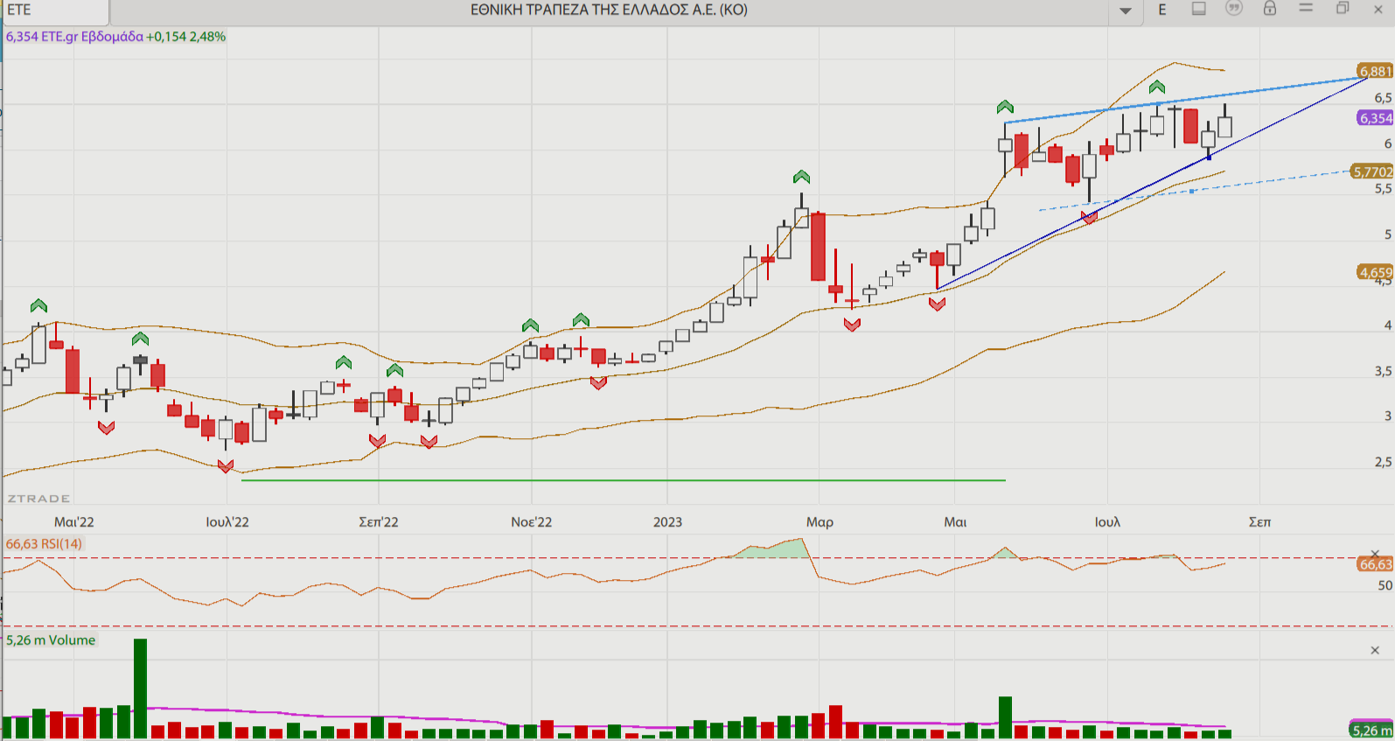Click the red down-arrow signal below Ιουλ'22 low
The image size is (1395, 741).
(226, 466)
